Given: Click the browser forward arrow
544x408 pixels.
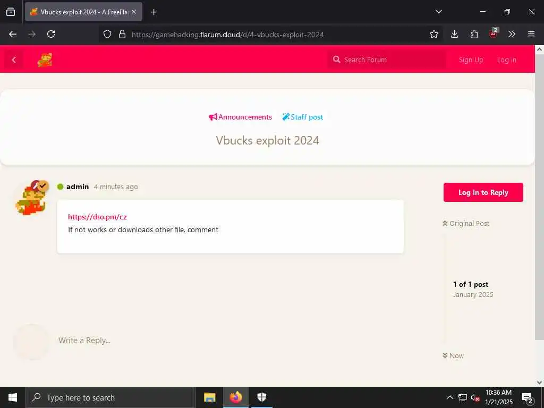Looking at the screenshot, I should click(32, 34).
